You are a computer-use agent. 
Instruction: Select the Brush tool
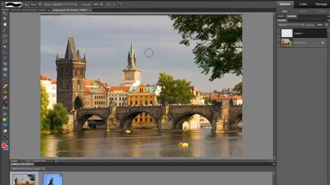[x=5, y=103]
